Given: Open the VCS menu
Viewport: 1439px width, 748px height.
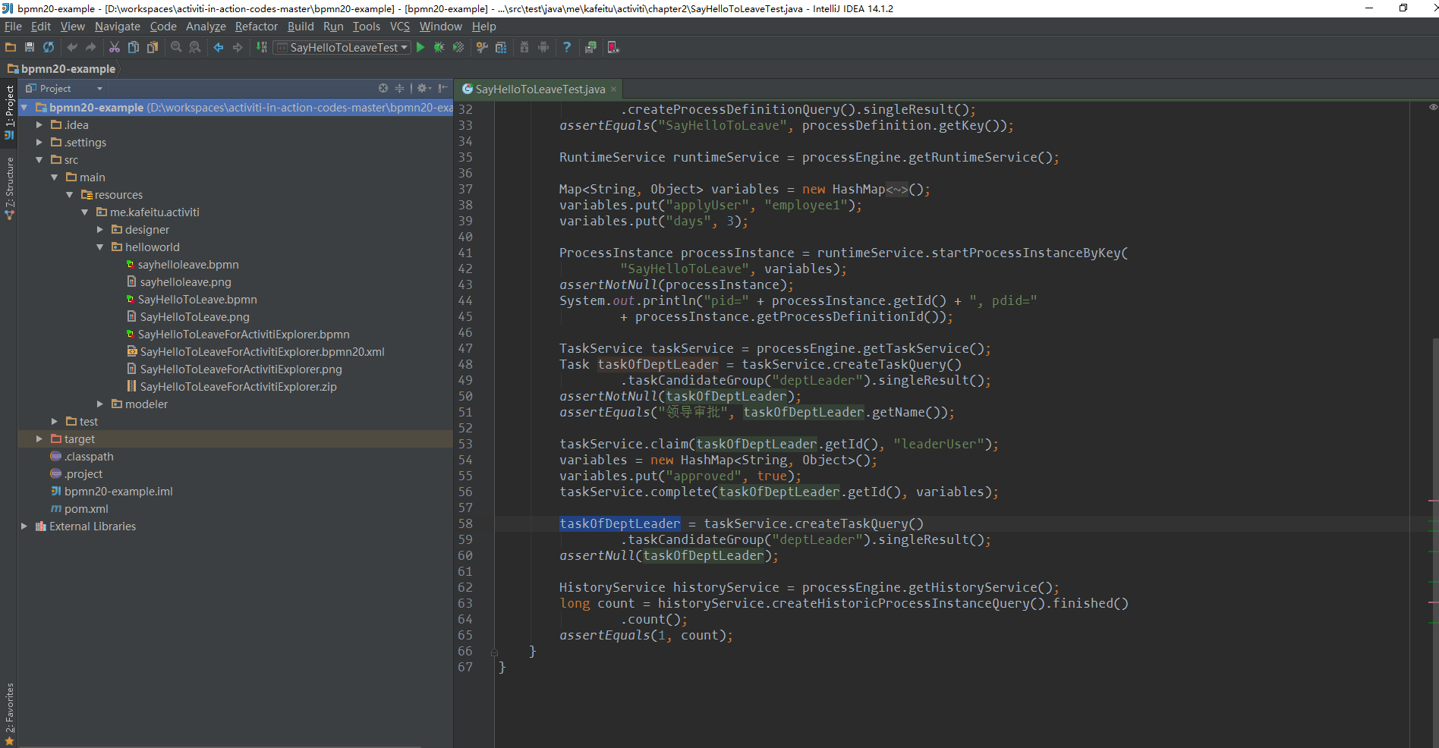Looking at the screenshot, I should pyautogui.click(x=399, y=27).
